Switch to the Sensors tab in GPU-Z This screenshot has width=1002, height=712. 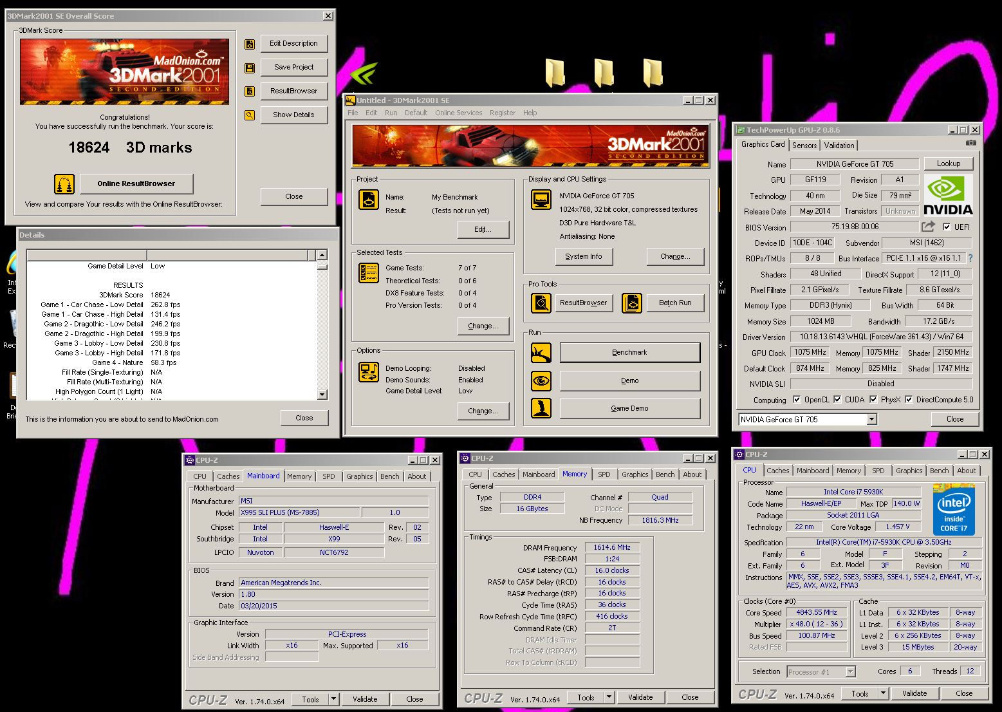(x=804, y=145)
